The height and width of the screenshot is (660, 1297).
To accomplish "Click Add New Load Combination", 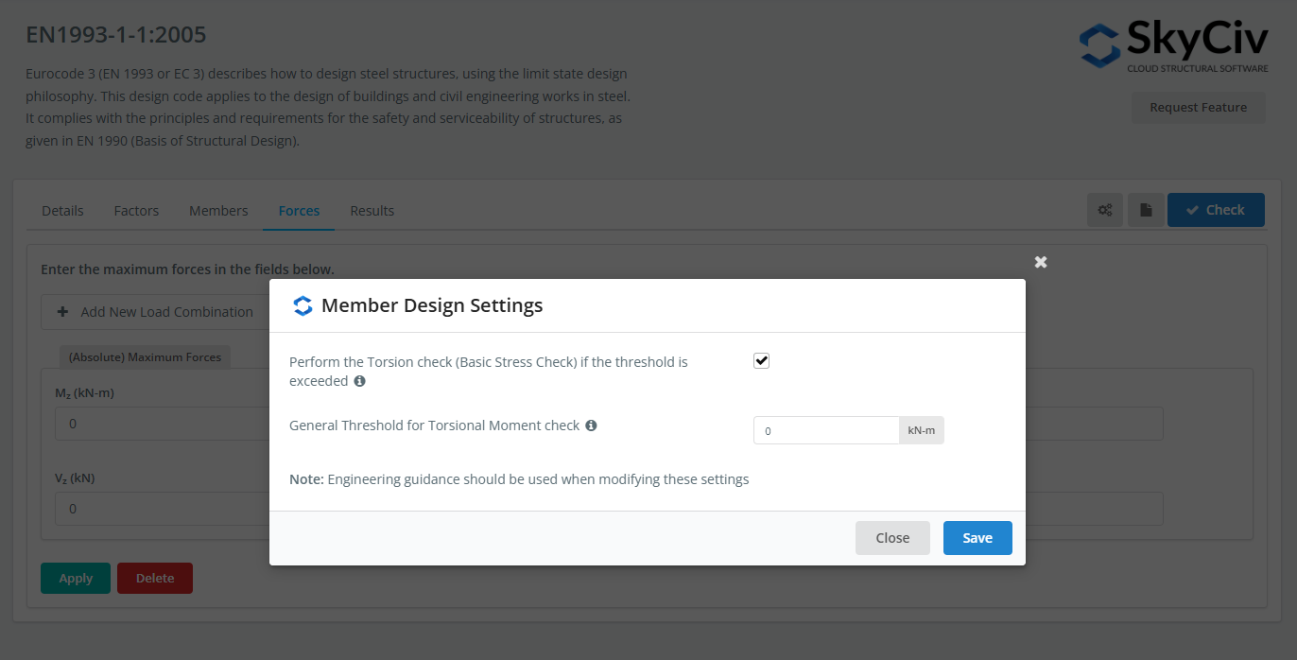I will tap(156, 312).
